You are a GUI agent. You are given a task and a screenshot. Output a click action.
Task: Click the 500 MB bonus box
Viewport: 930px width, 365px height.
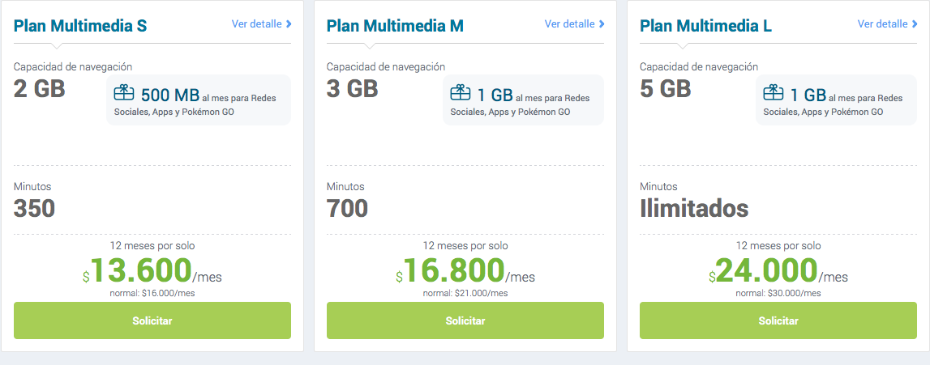tap(199, 100)
